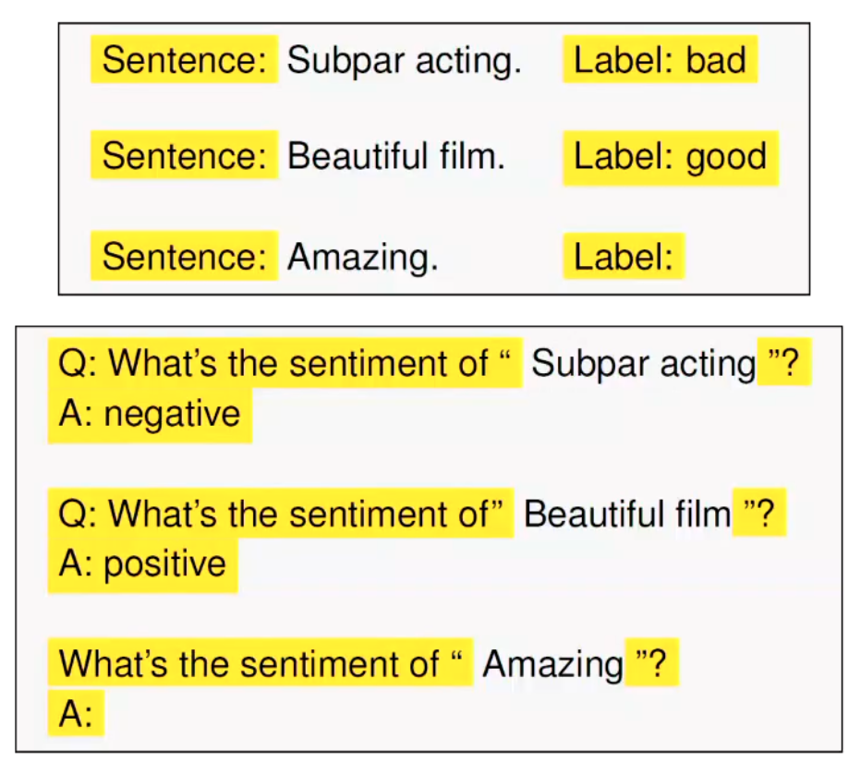This screenshot has height=763, width=861.
Task: Click the second "Q: What's the sentiment of" prompt
Action: [281, 514]
